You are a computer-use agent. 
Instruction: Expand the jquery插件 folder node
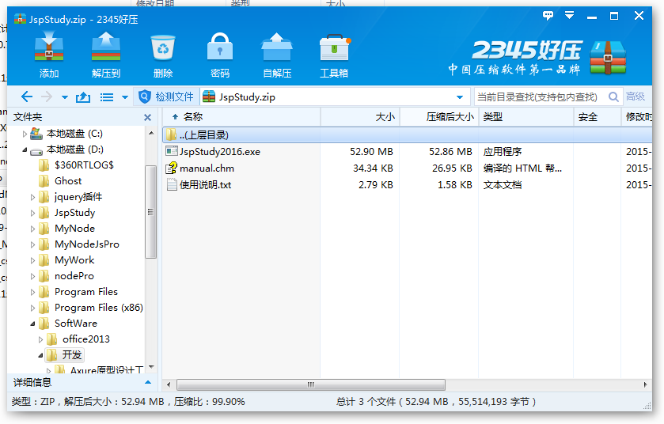[x=32, y=197]
